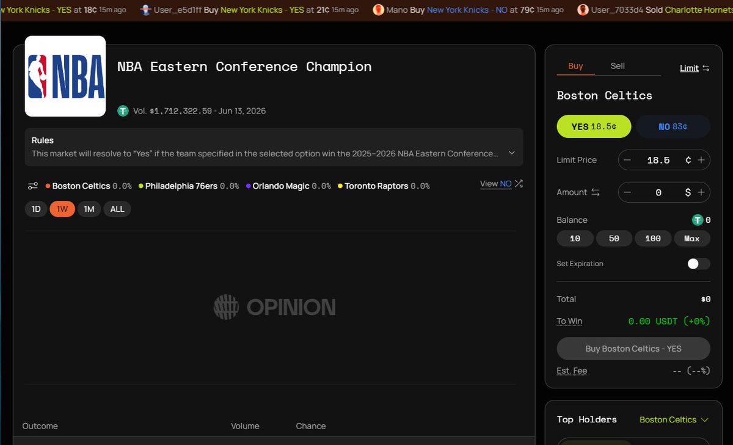Click the Vol. $1,712,322.59 text
Viewport: 733px width, 445px height.
point(172,111)
